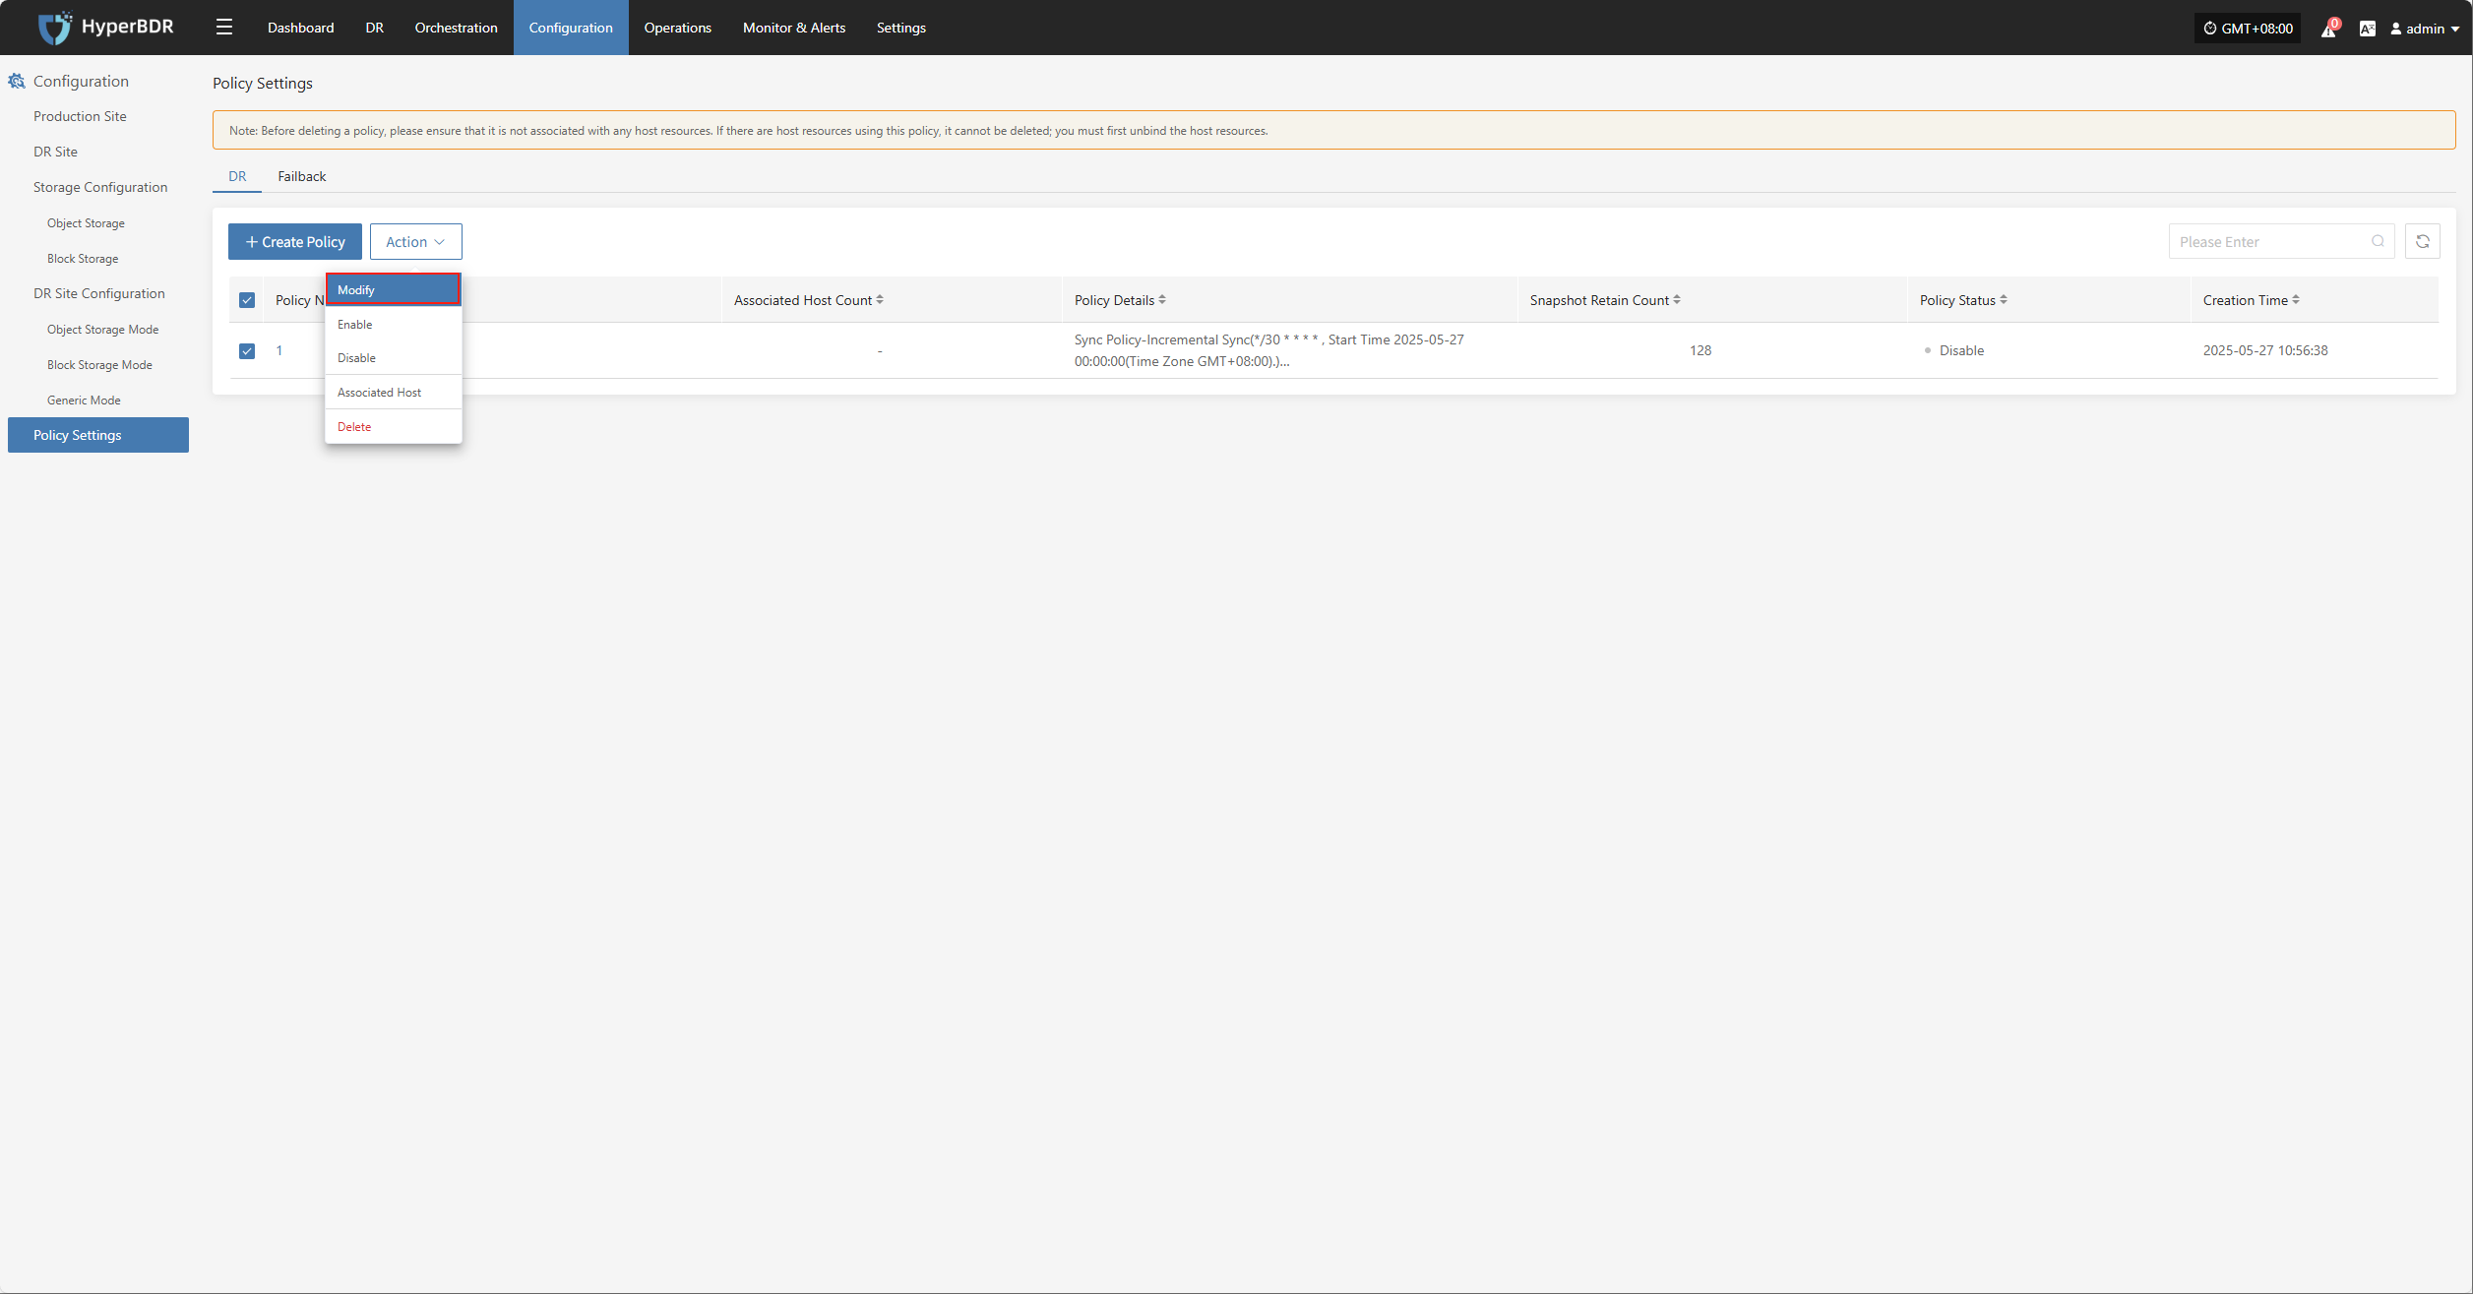
Task: Click the search magnifier icon
Action: (x=2378, y=242)
